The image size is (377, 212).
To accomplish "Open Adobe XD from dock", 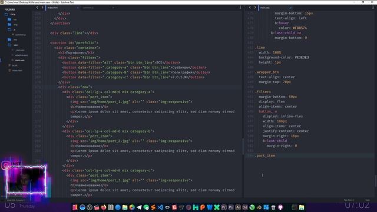I will click(245, 207).
